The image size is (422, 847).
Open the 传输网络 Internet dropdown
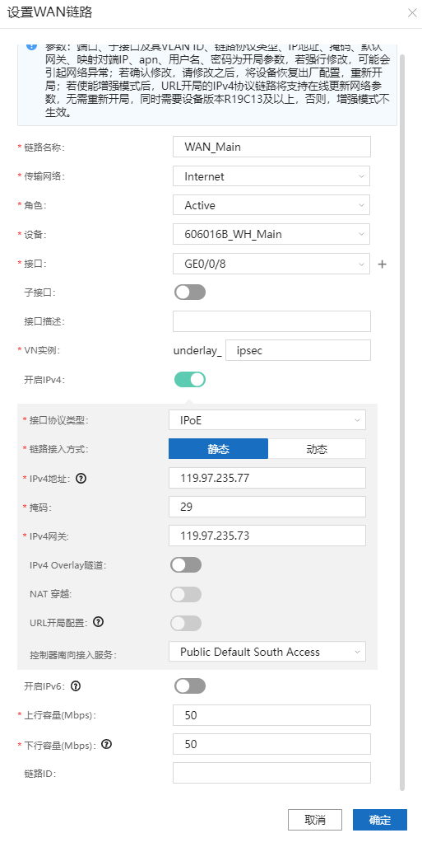pos(271,176)
